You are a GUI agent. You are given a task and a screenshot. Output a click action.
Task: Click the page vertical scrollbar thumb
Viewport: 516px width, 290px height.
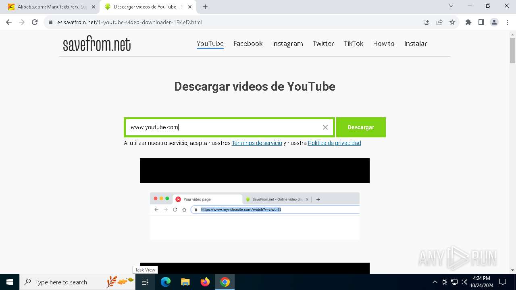pyautogui.click(x=512, y=51)
